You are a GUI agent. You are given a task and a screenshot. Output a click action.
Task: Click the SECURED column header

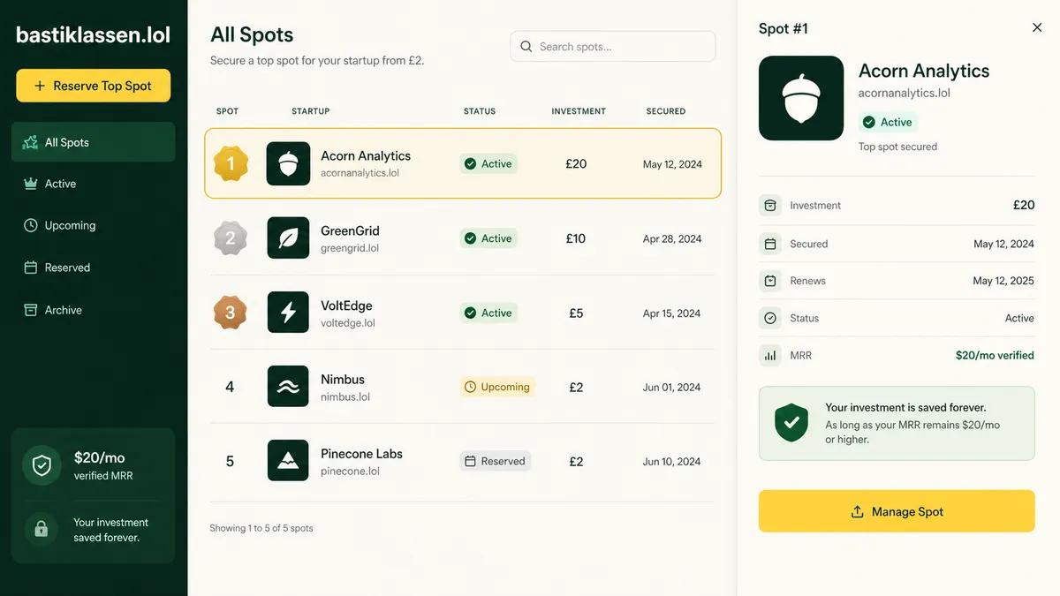point(666,111)
